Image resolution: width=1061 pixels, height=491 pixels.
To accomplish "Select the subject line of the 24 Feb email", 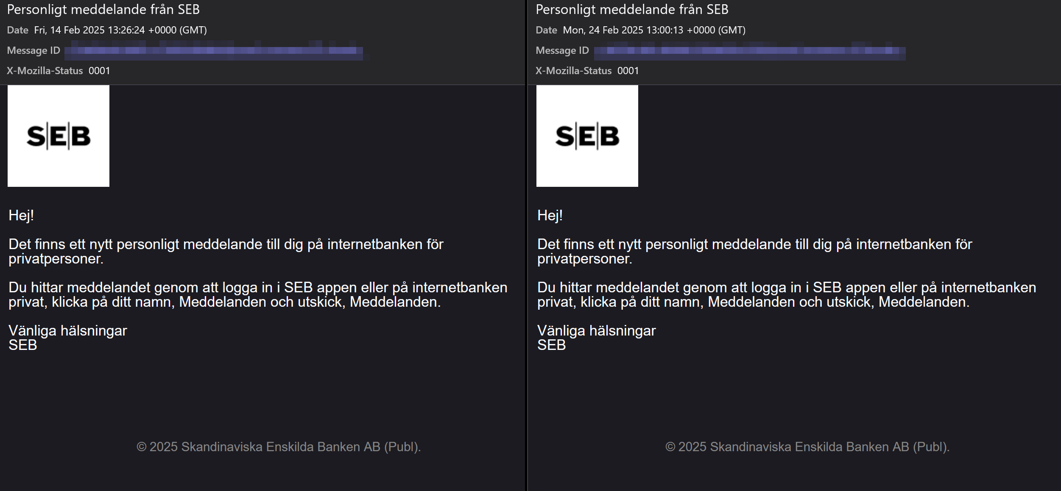I will (x=632, y=9).
